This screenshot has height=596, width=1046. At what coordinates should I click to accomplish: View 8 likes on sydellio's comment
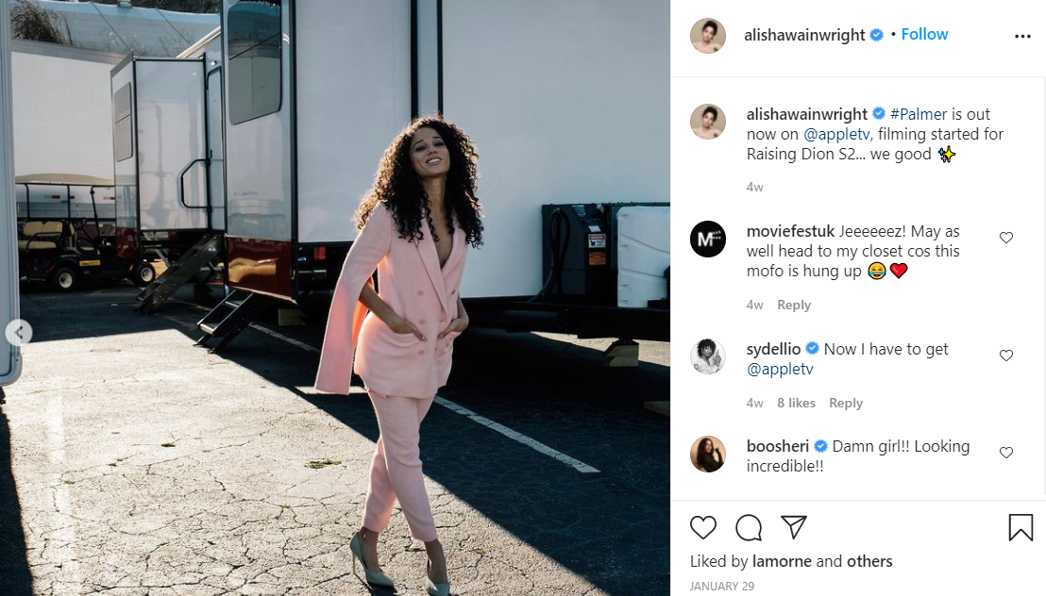[796, 403]
